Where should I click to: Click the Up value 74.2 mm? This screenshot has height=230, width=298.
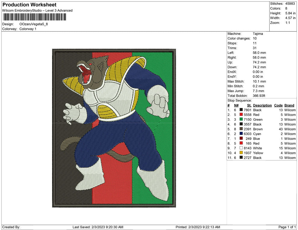click(259, 62)
